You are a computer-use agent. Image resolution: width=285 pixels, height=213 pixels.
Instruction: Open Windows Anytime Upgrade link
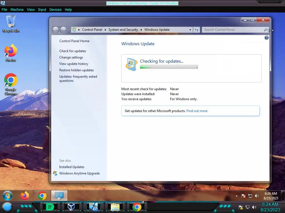pos(79,173)
